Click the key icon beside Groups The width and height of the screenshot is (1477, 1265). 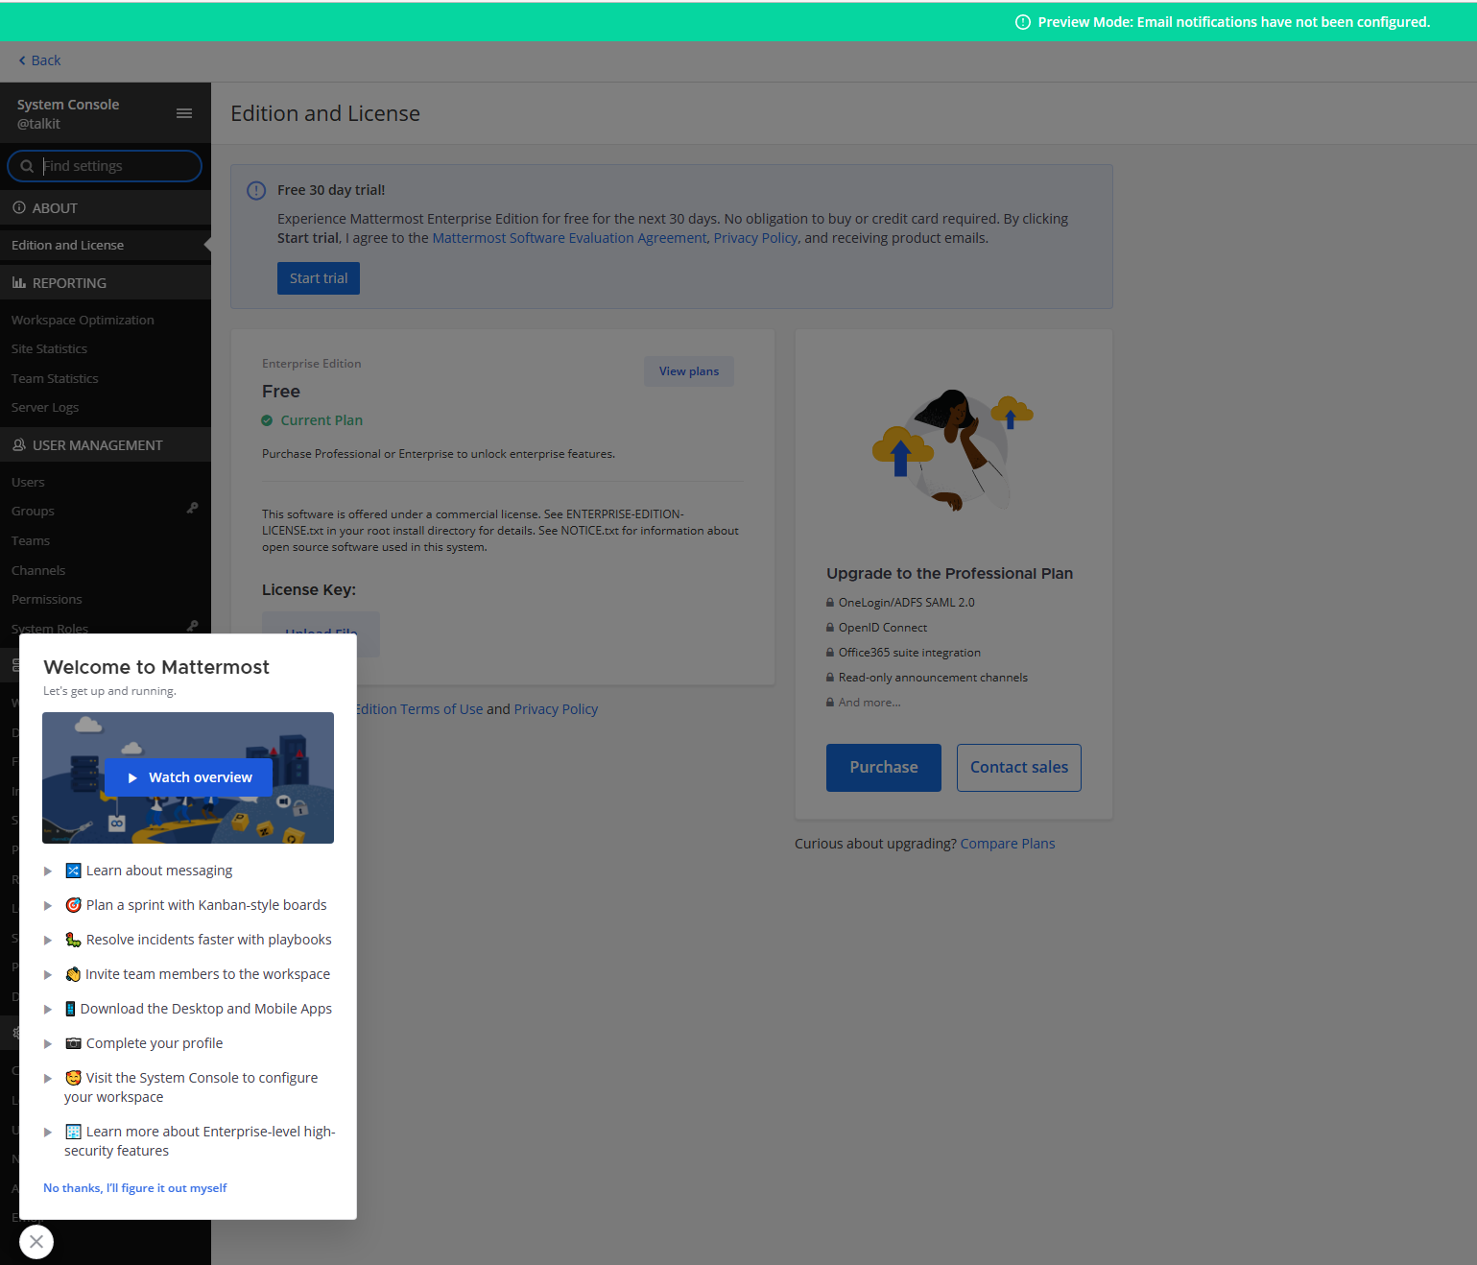193,508
